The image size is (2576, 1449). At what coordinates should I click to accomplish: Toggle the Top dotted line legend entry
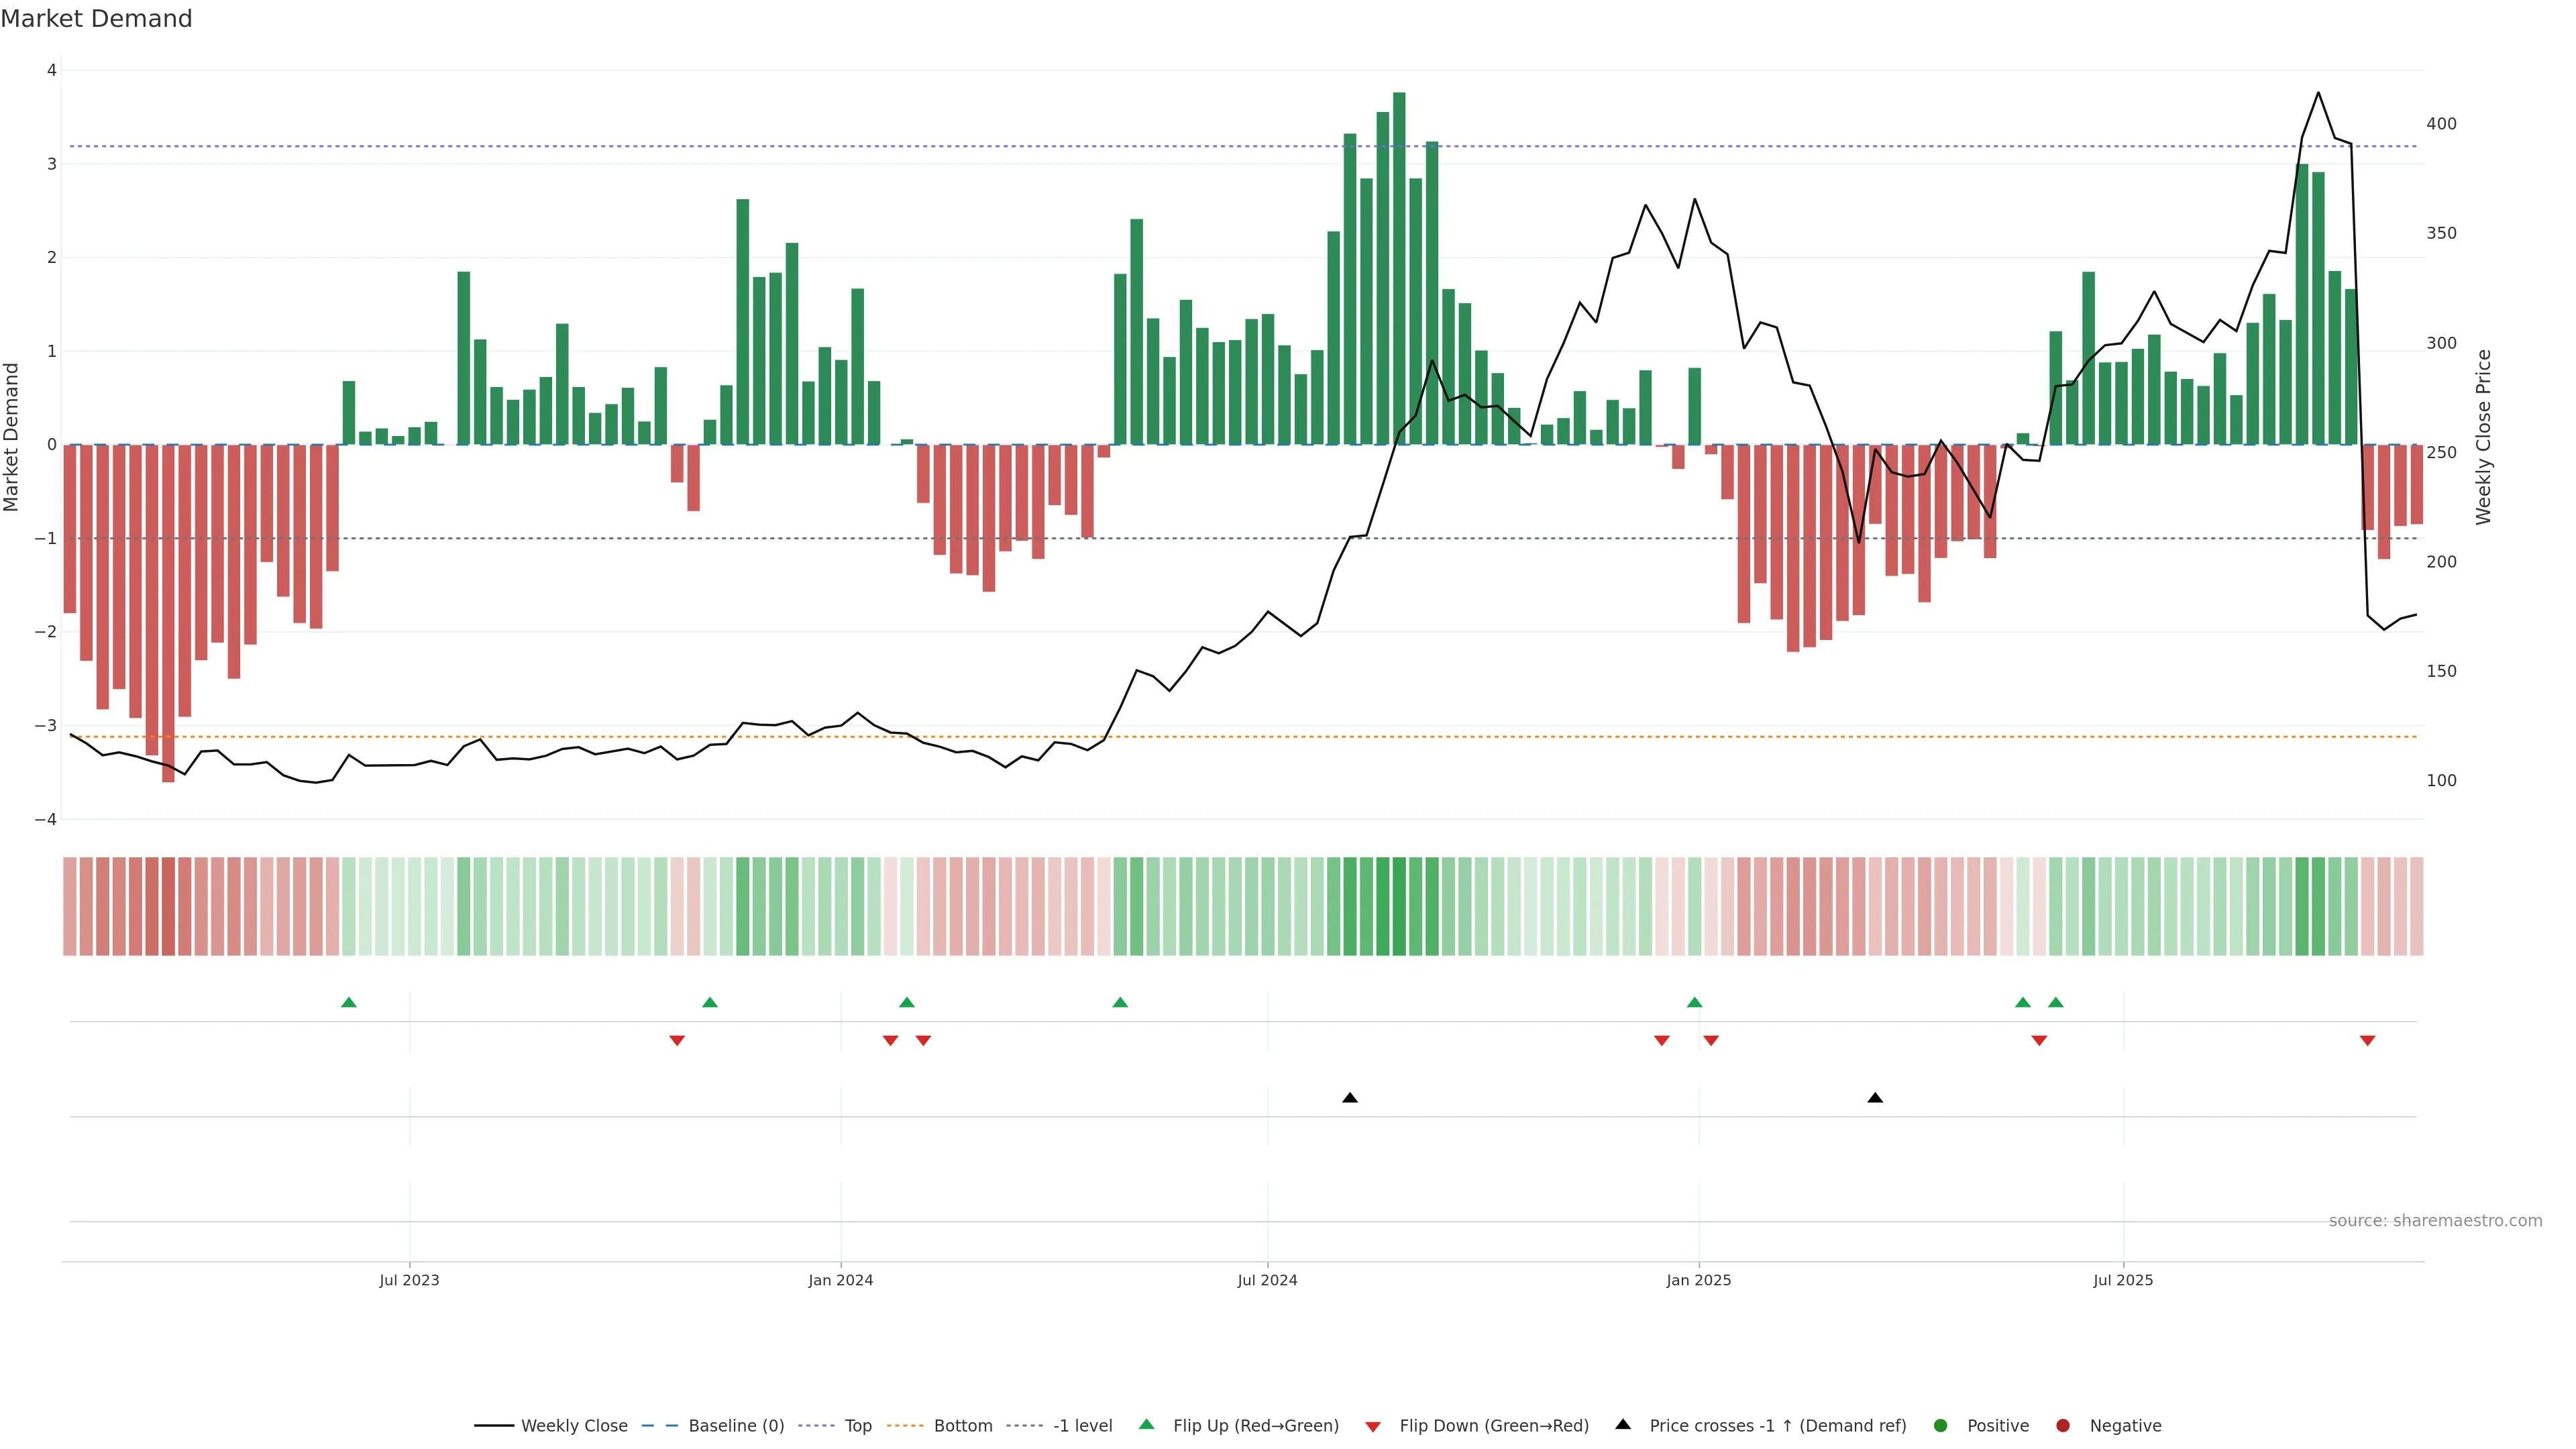tap(857, 1425)
